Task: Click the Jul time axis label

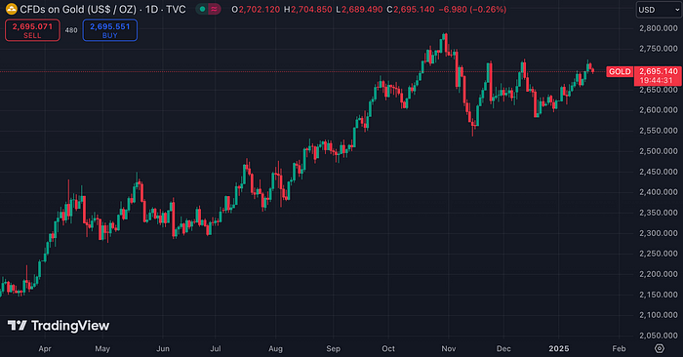Action: click(216, 349)
